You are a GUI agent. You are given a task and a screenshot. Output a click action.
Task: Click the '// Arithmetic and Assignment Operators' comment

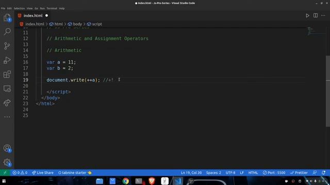tap(97, 39)
